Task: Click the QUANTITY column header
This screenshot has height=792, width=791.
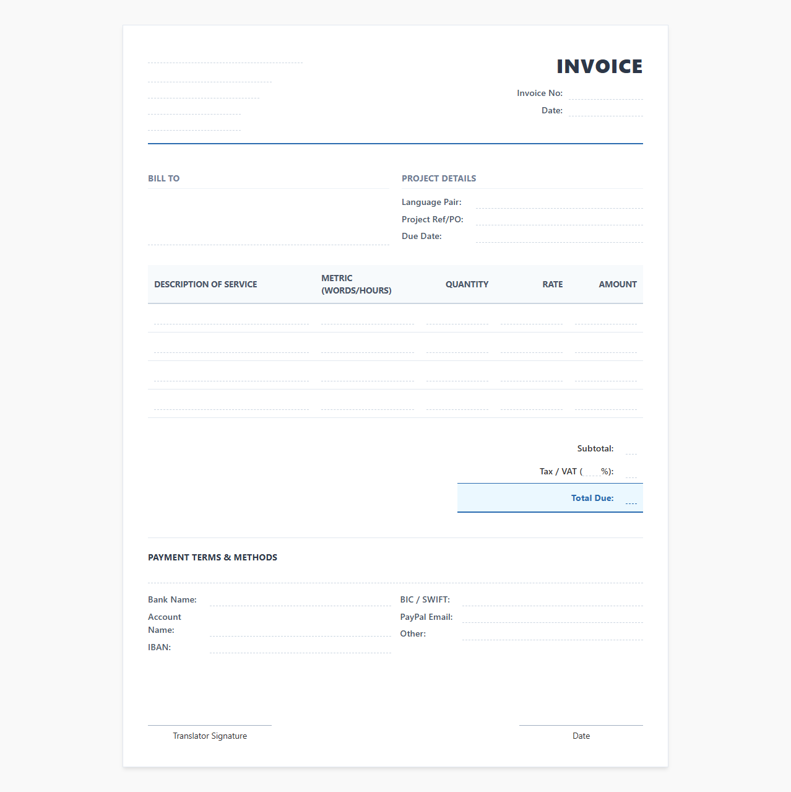Action: click(467, 284)
